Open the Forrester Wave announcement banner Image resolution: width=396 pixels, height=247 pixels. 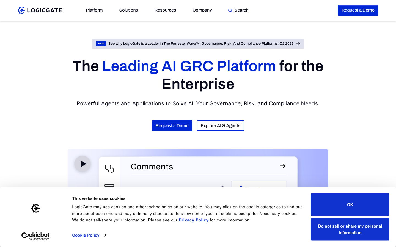(198, 44)
